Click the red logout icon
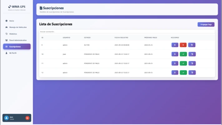Viewport: 222px width, 125px height. 27,118
